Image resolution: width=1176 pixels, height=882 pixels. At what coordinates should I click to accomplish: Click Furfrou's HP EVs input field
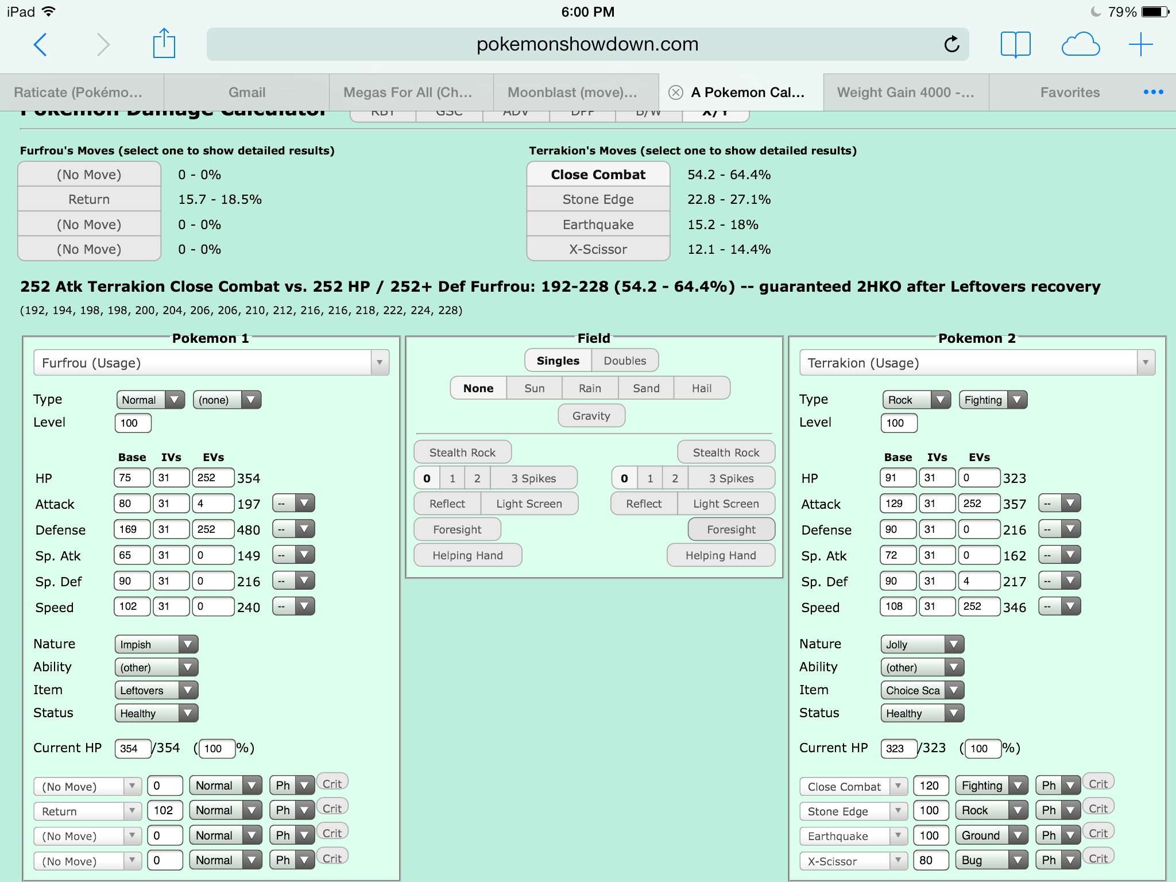212,478
